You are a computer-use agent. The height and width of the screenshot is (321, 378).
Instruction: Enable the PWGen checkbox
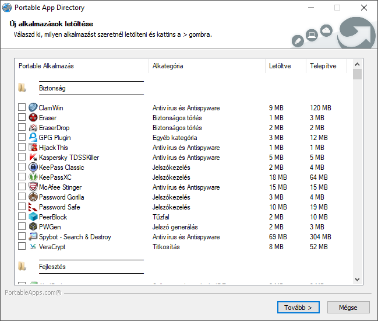22,226
